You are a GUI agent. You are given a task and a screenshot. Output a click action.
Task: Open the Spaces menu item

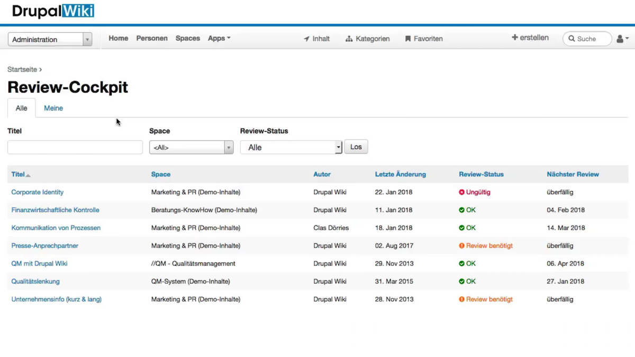pyautogui.click(x=188, y=38)
